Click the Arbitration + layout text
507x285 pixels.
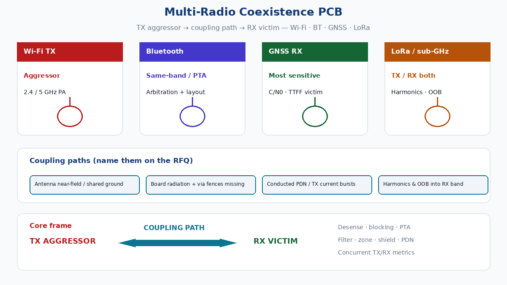point(175,92)
